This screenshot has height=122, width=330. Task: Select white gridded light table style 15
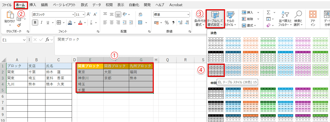(x=216, y=70)
